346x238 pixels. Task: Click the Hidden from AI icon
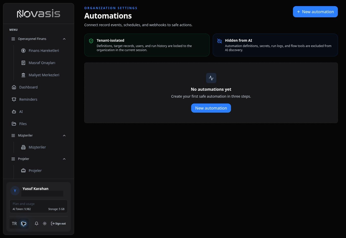220,41
